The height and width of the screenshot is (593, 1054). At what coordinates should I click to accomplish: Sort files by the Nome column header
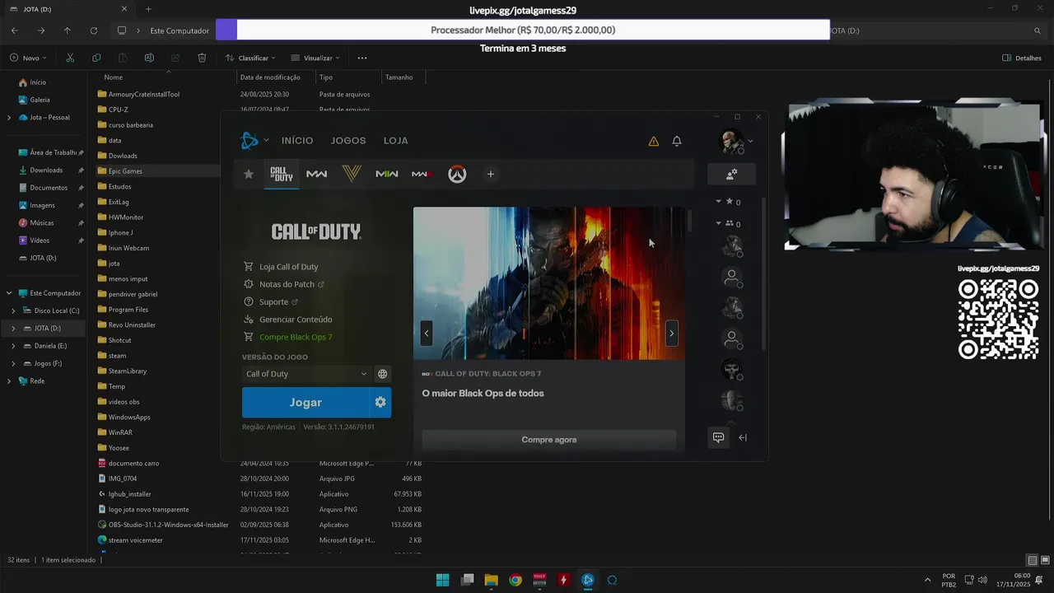tap(114, 77)
